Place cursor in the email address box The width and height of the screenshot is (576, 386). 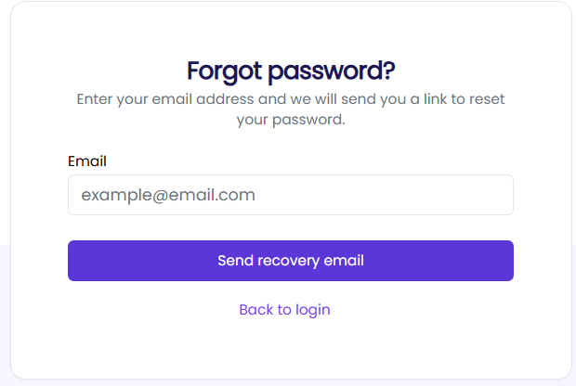click(x=290, y=195)
